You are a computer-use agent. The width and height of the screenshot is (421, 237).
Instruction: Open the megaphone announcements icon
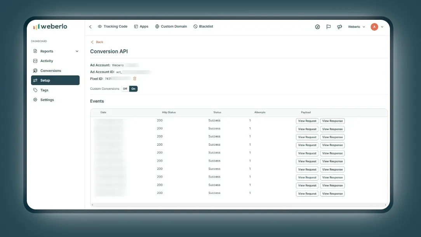point(340,26)
